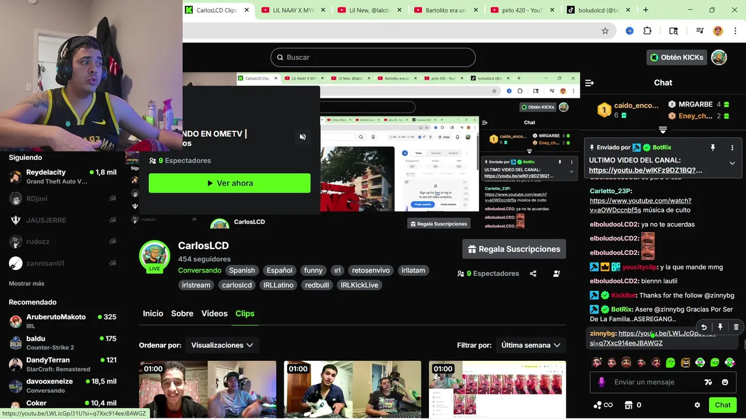Open DandyTerran StarCraft recommended channel
Image resolution: width=746 pixels, height=419 pixels.
[63, 364]
